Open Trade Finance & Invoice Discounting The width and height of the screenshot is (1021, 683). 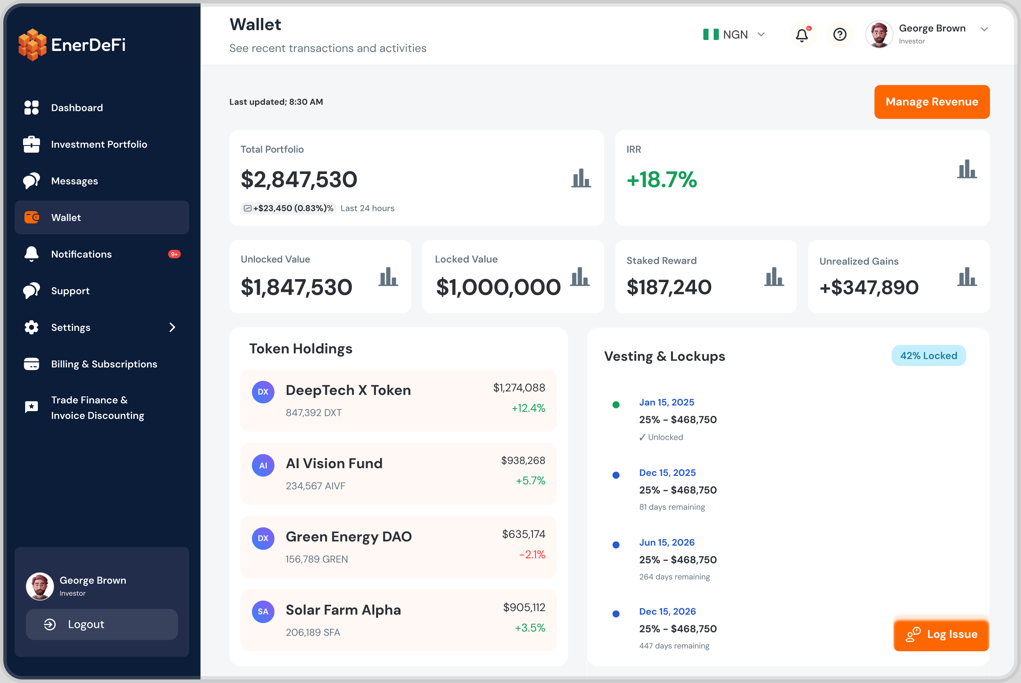pos(102,408)
